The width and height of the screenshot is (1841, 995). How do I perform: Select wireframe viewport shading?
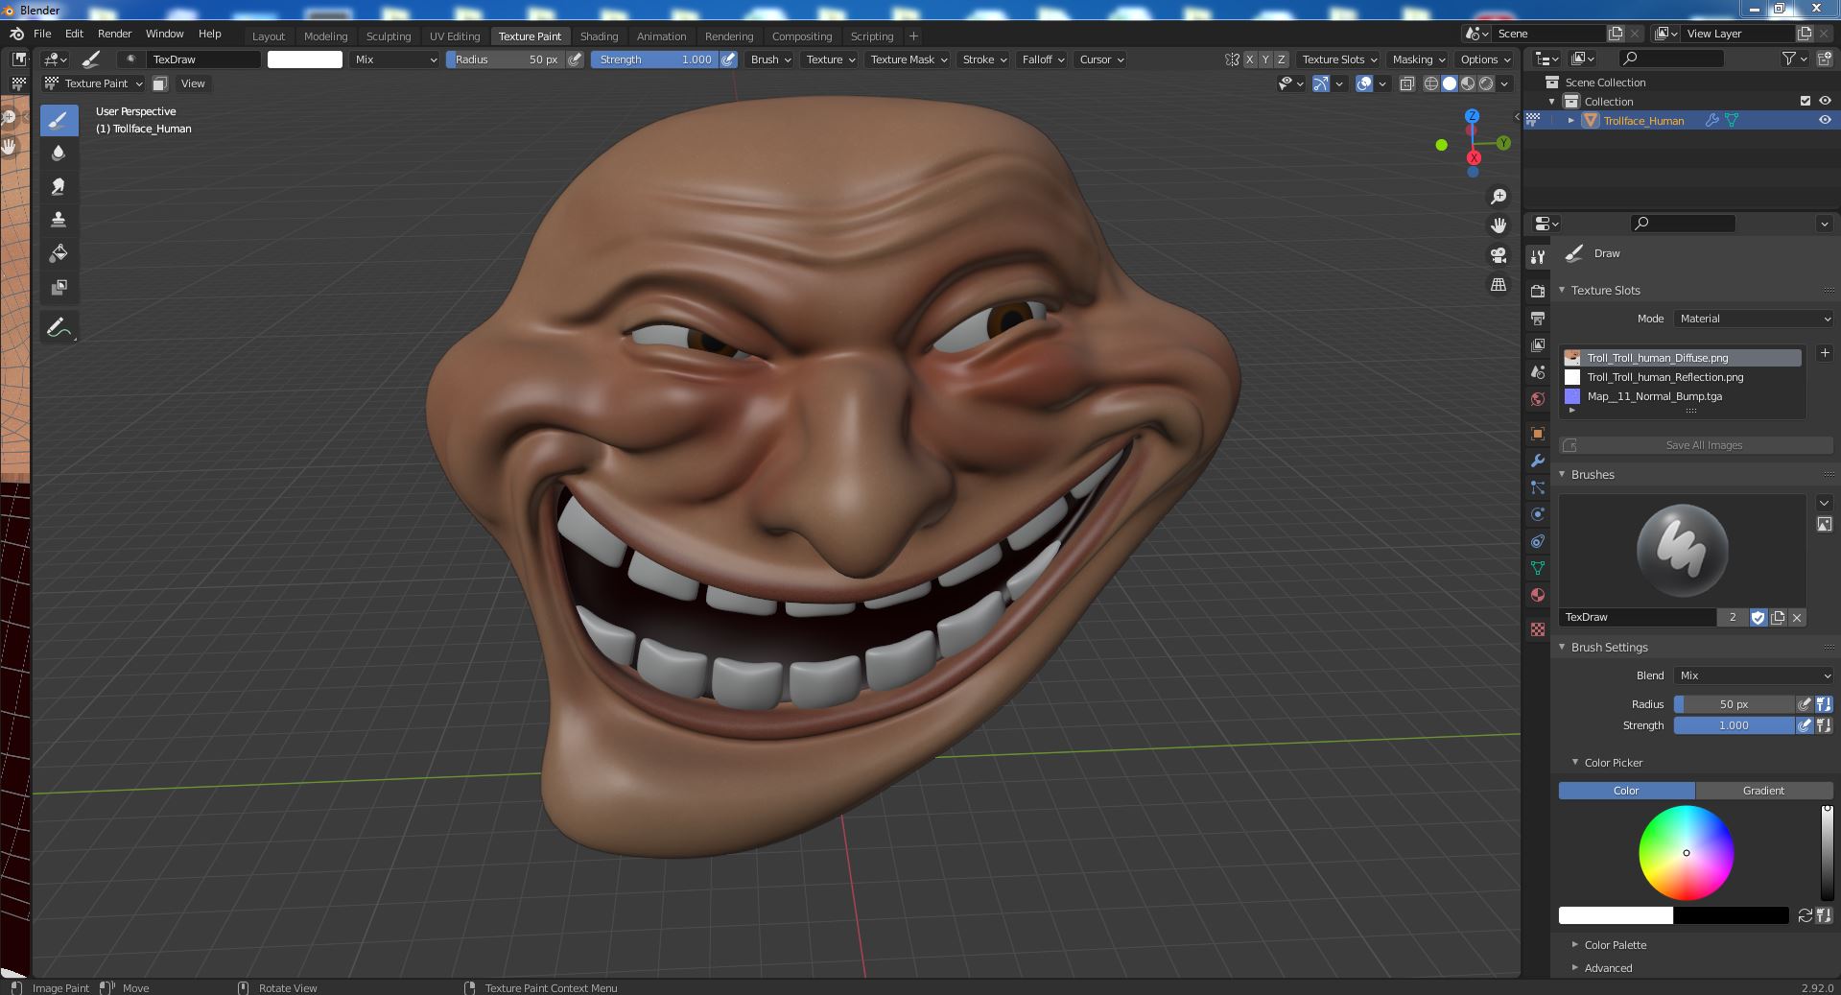pos(1431,83)
